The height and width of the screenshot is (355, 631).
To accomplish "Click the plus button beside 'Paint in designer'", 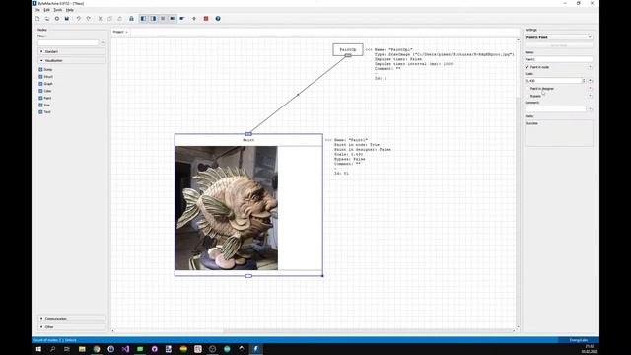I will coord(590,89).
